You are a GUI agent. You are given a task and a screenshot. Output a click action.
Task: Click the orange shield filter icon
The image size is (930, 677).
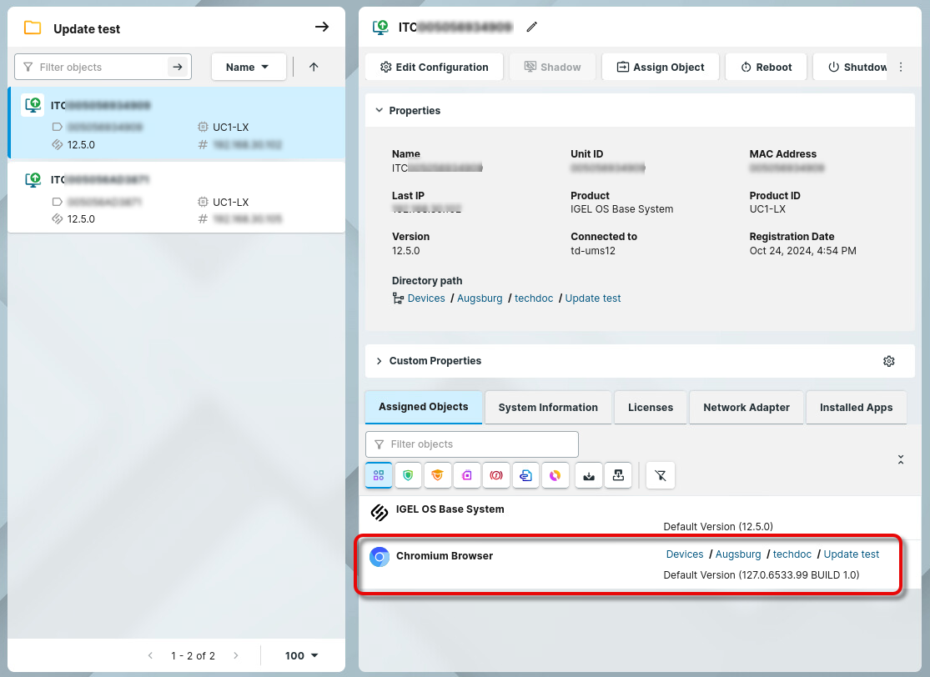click(437, 475)
